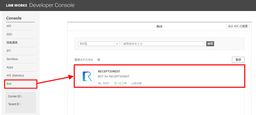Select IPT from the Console menu
The height and width of the screenshot is (115, 256).
9,51
